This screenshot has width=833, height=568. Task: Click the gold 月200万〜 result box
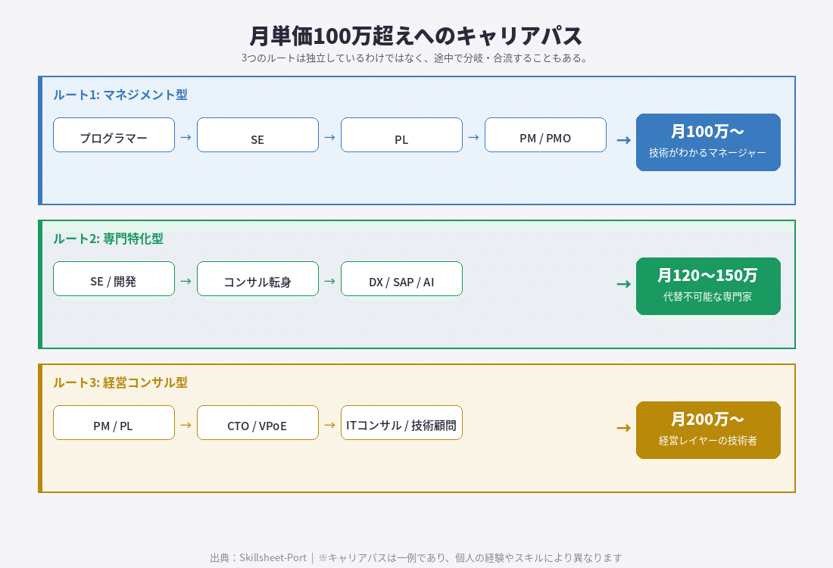click(708, 430)
